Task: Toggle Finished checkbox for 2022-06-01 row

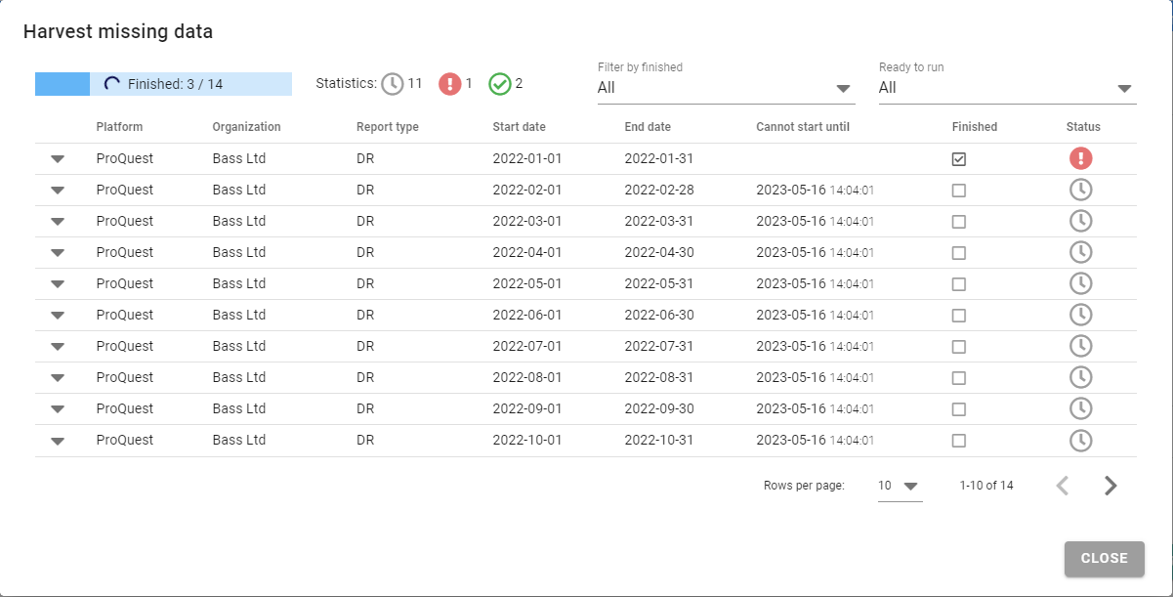Action: tap(959, 316)
